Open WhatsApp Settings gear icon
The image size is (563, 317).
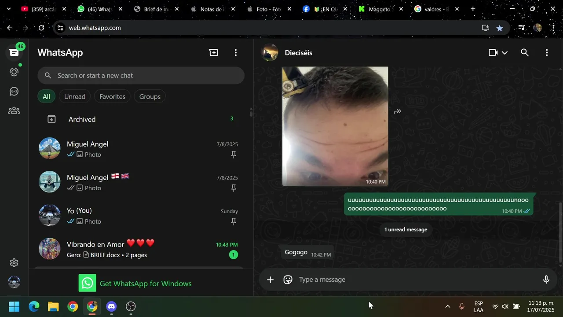click(x=14, y=263)
